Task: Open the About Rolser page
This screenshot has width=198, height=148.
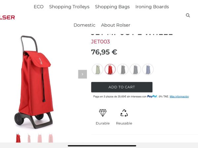Action: pyautogui.click(x=116, y=25)
